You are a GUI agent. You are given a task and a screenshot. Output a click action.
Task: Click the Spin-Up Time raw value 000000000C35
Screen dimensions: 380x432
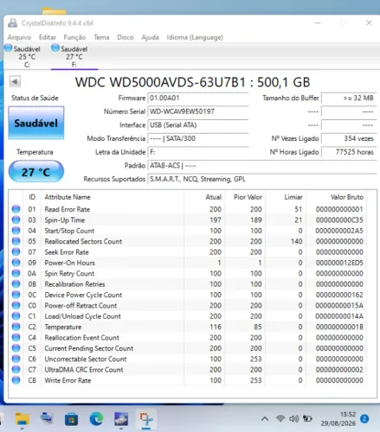pyautogui.click(x=339, y=219)
